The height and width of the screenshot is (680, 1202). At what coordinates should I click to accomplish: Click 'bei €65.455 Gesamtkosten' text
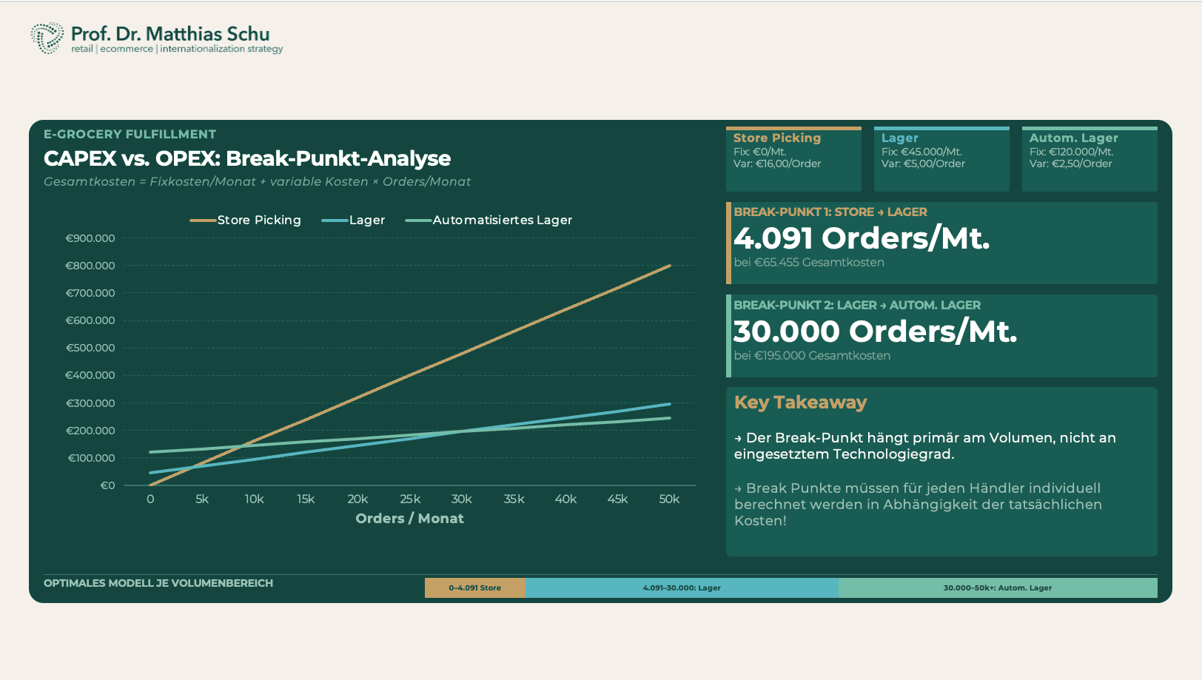809,262
